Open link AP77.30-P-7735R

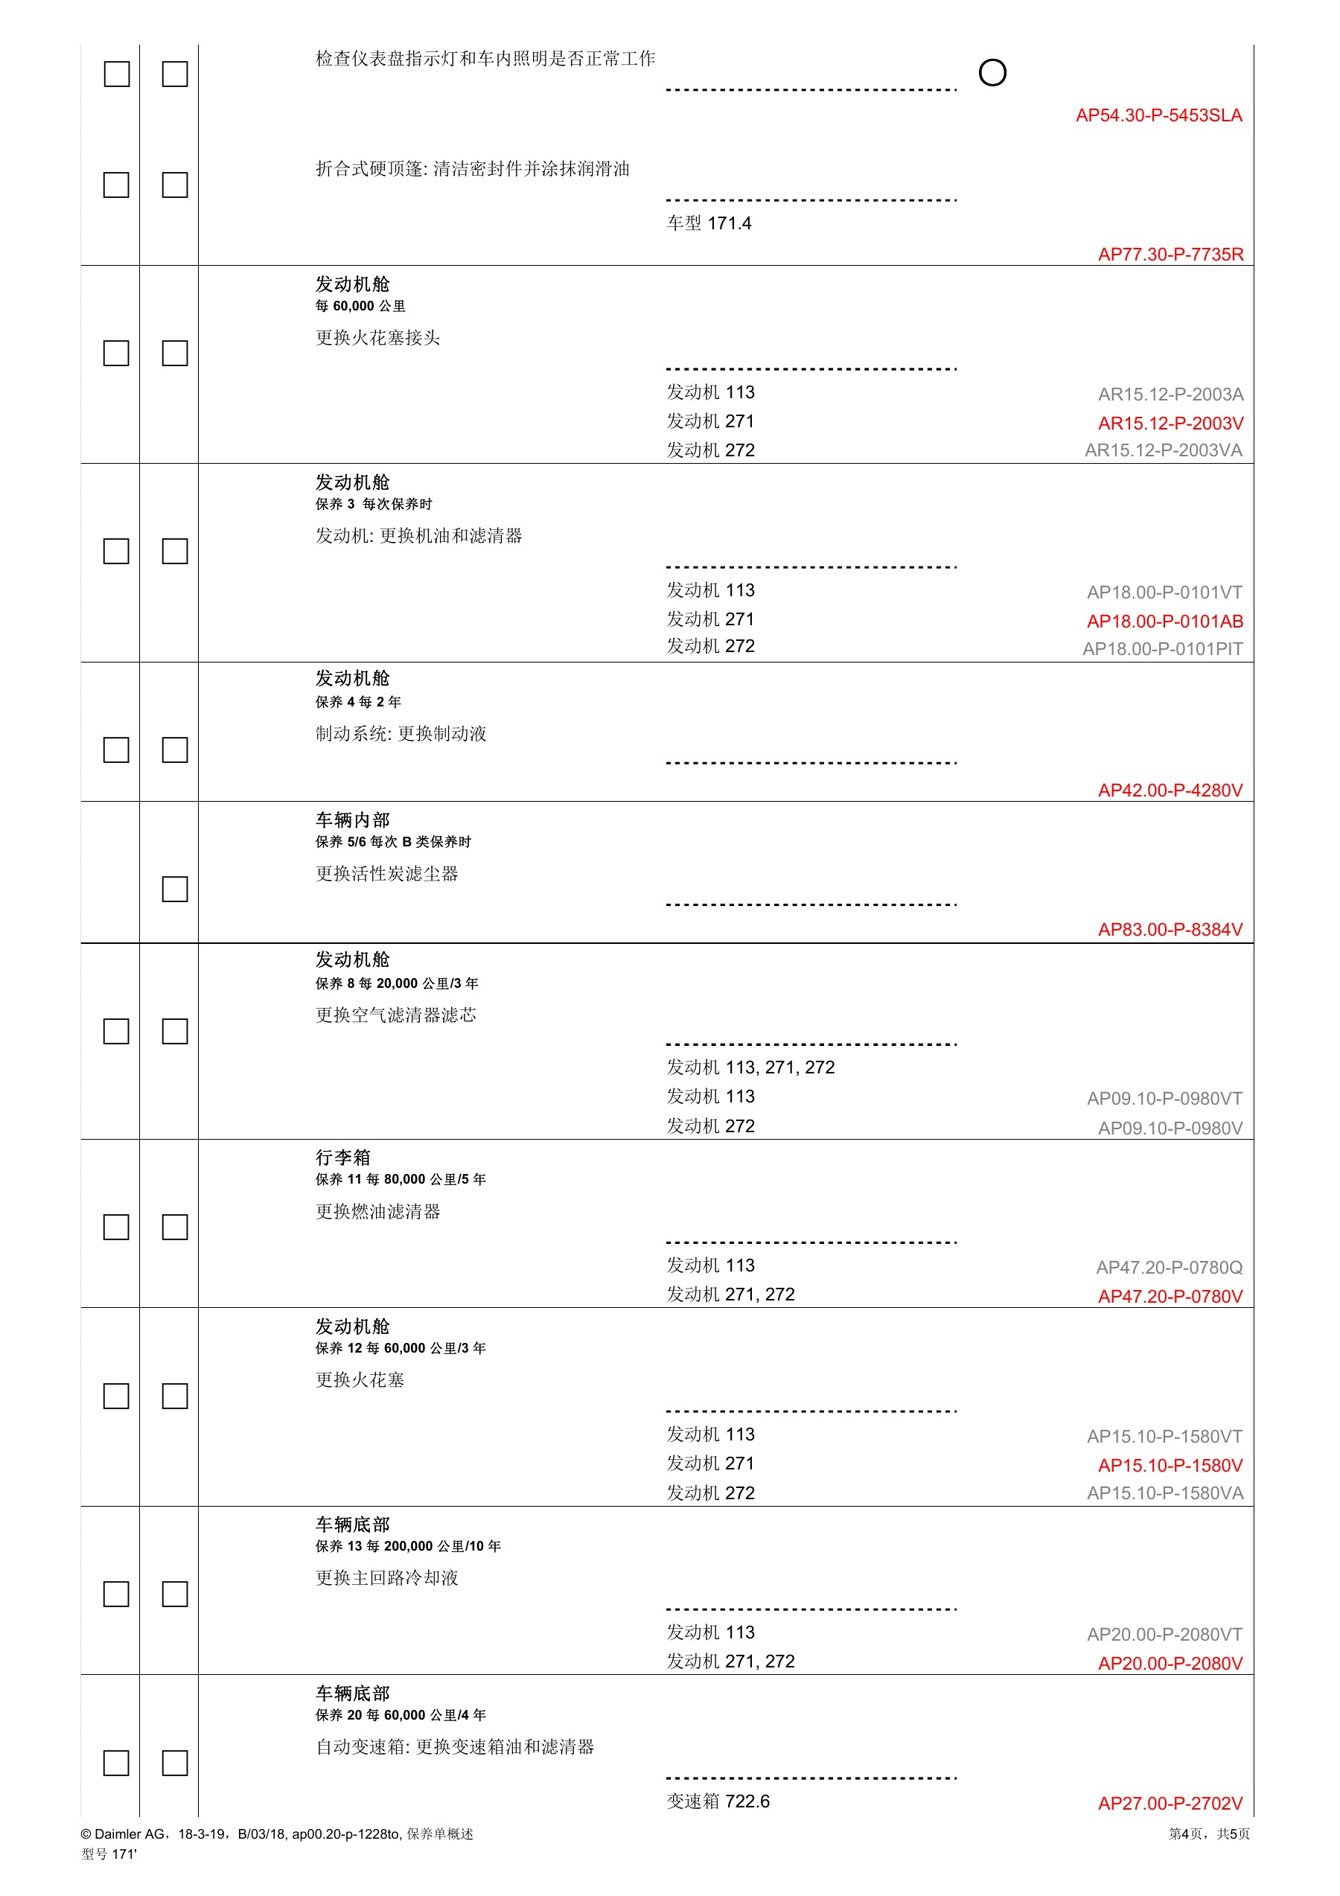(1170, 255)
